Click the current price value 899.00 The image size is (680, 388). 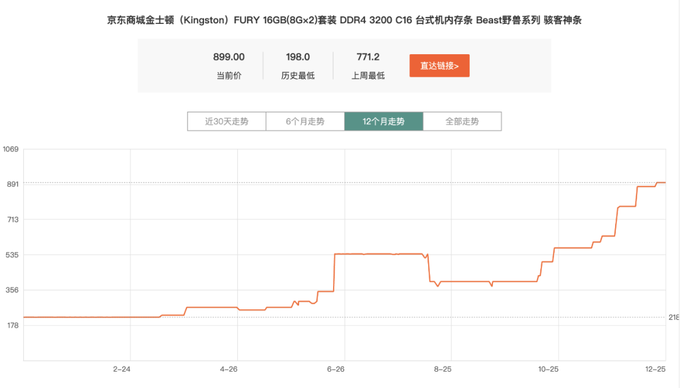point(228,56)
